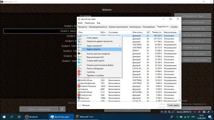Image resolution: width=214 pixels, height=120 pixels.
Task: Choose Создать файл дампа
Action: tap(102, 61)
